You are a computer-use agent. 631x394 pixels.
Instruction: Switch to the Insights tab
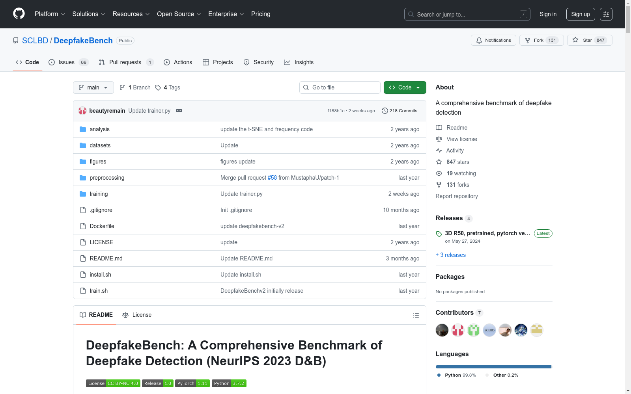point(299,62)
